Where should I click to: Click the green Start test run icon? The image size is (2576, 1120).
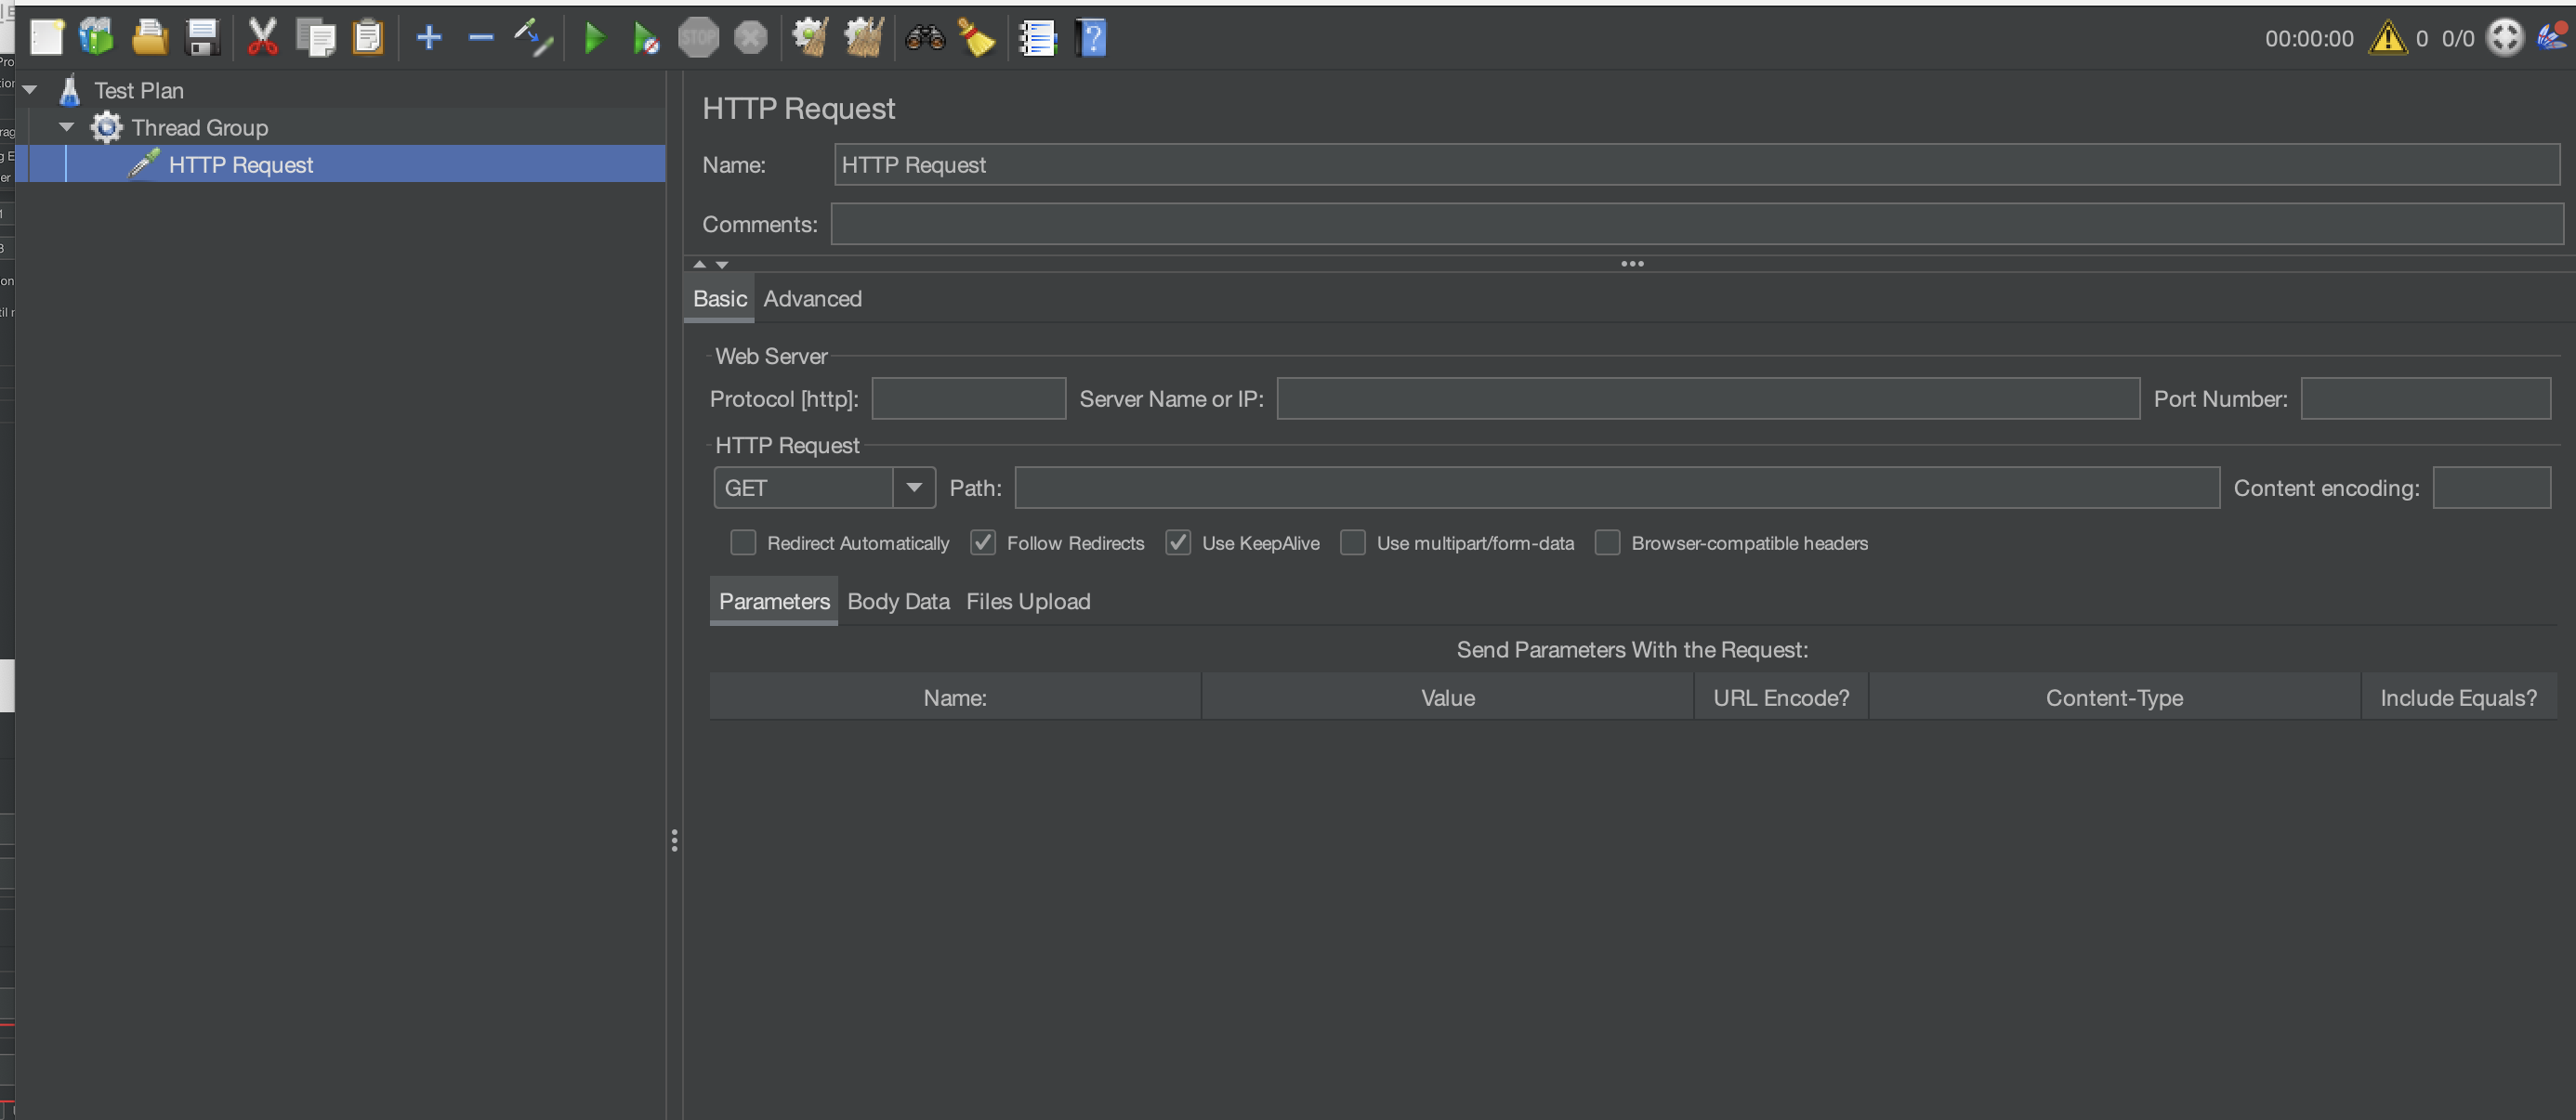pos(594,39)
